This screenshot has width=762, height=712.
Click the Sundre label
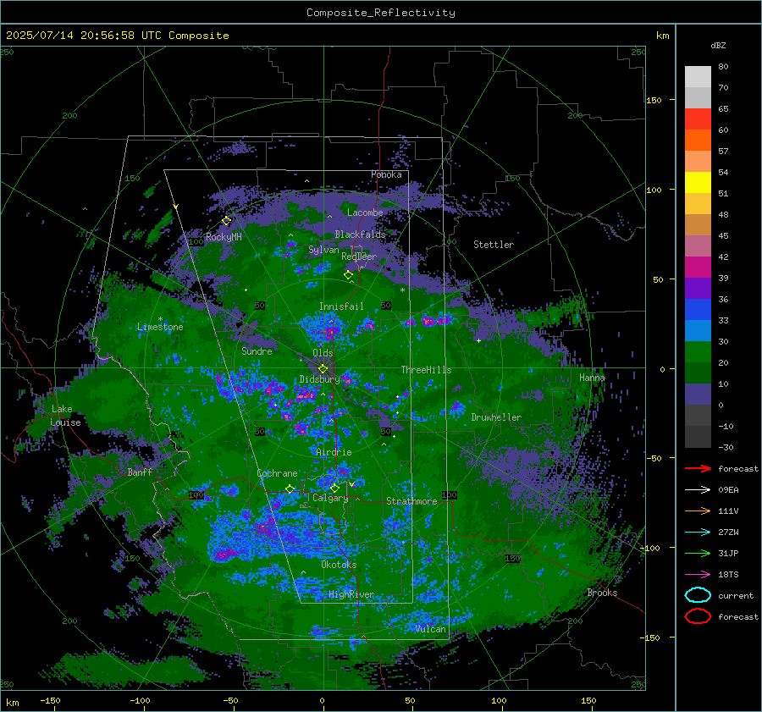[x=257, y=350]
